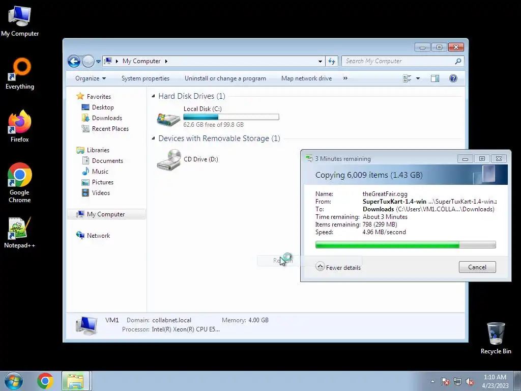The width and height of the screenshot is (521, 391).
Task: Open Google Chrome desktop shortcut
Action: pos(20,183)
